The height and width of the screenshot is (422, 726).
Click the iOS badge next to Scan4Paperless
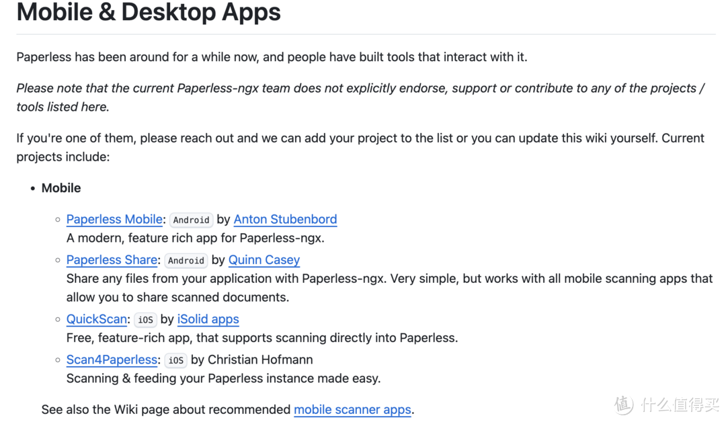[x=175, y=361]
